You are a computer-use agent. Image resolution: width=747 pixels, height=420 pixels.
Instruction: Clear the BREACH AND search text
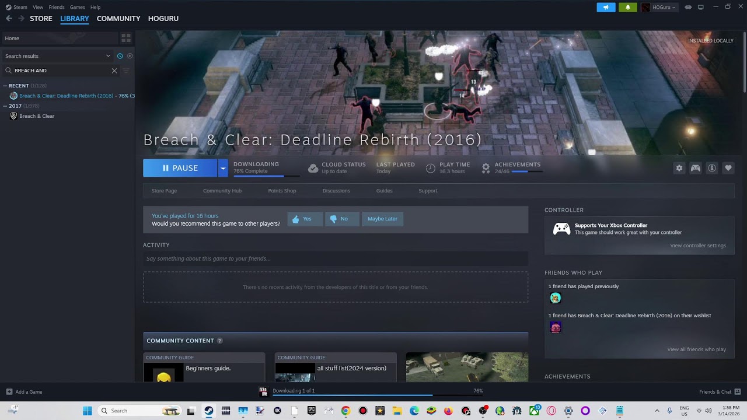[x=114, y=71]
